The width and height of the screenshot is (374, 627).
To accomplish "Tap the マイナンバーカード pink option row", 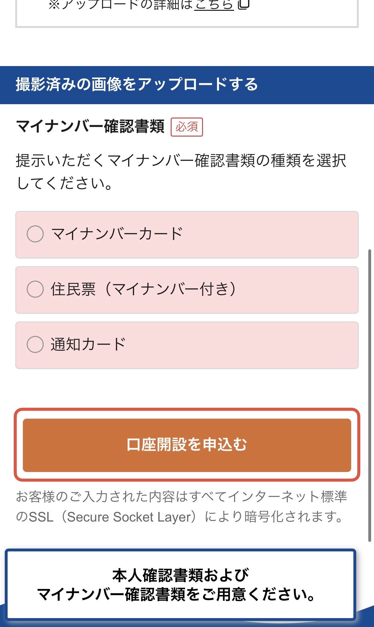I will 187,234.
